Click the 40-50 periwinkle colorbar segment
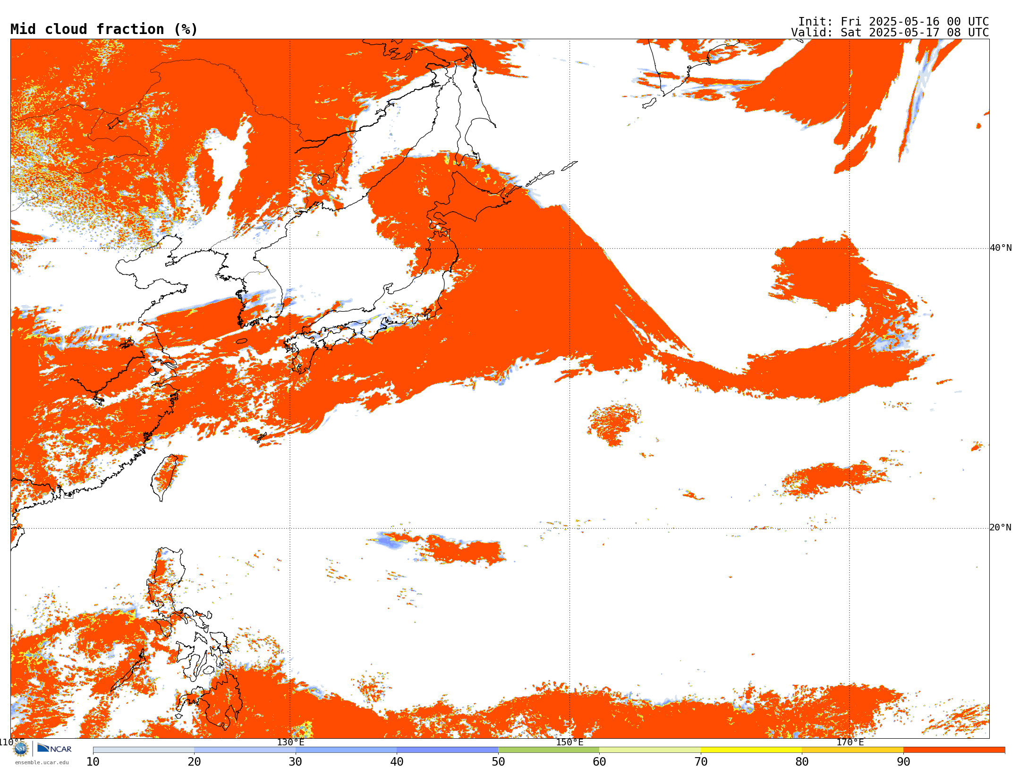This screenshot has height=768, width=1020. (x=447, y=750)
